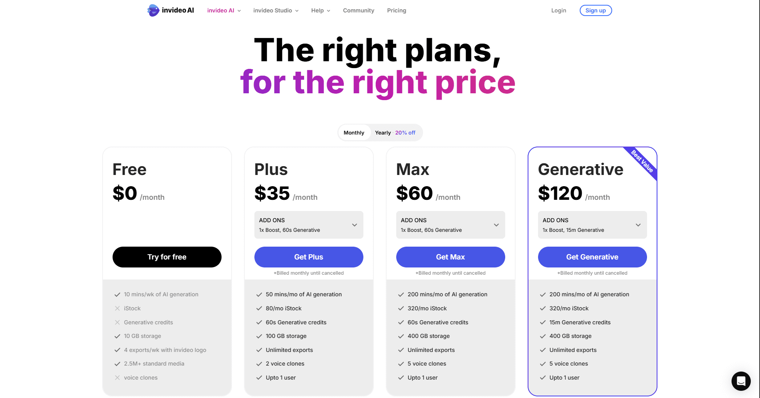The height and width of the screenshot is (398, 760).
Task: Switch billing to Yearly 20% off
Action: (x=395, y=133)
